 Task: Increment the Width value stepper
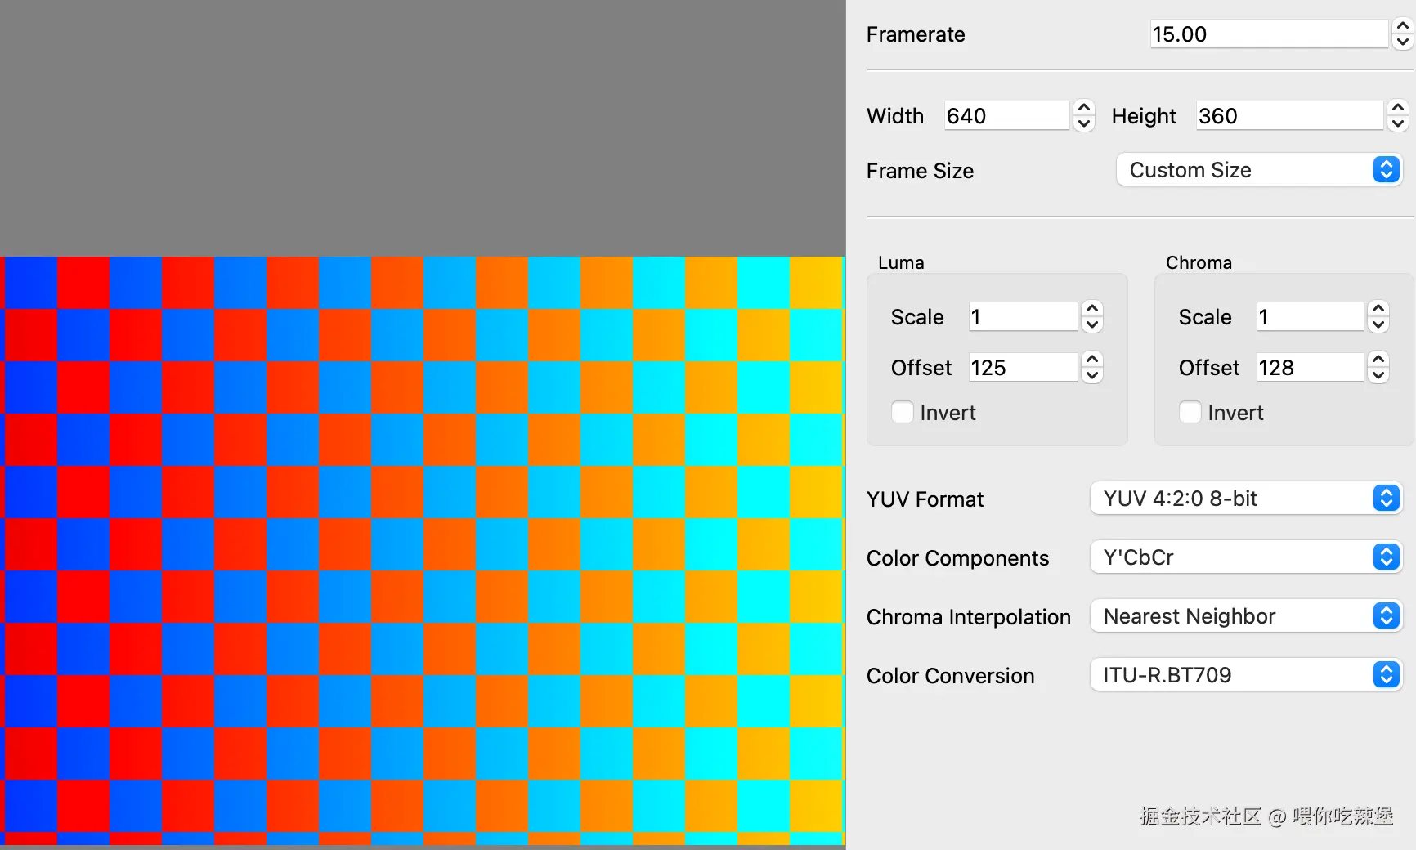click(x=1084, y=108)
